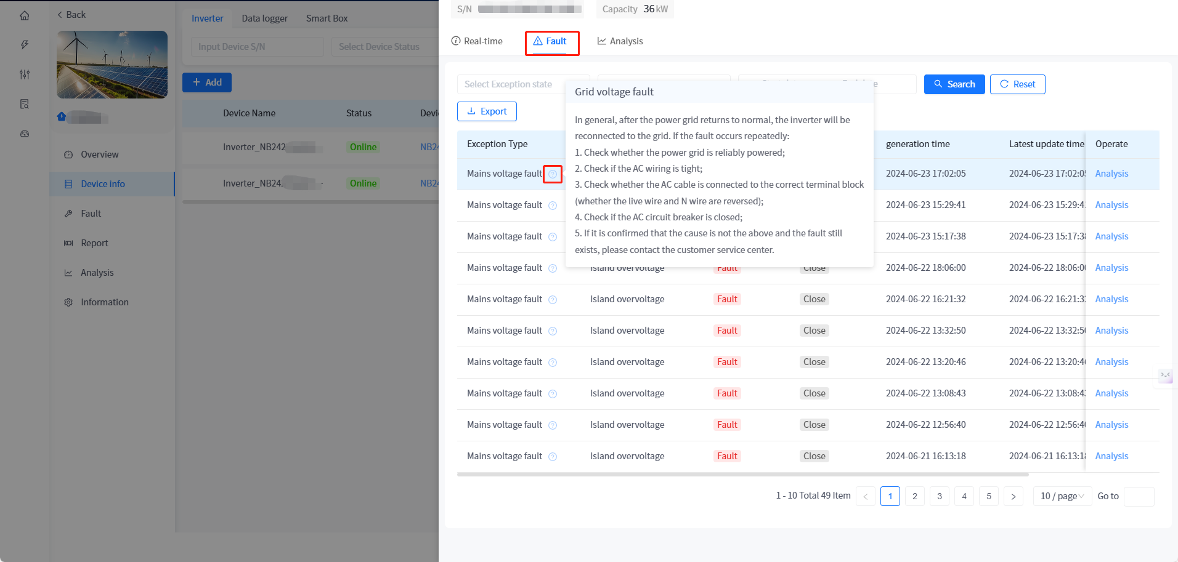1178x562 pixels.
Task: Open the sliders settings sidebar icon
Action: [x=25, y=74]
